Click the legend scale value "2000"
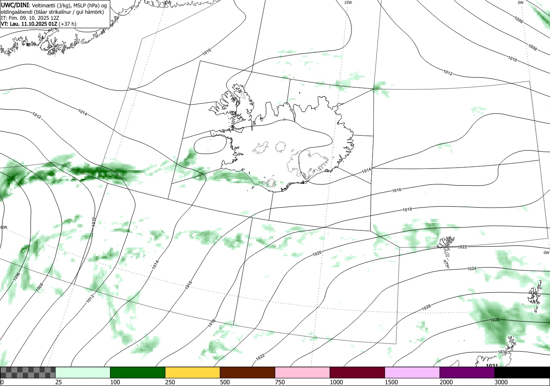The image size is (550, 386). [x=446, y=382]
